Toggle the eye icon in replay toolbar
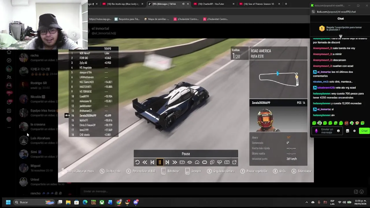Image resolution: width=370 pixels, height=208 pixels. pos(190,162)
